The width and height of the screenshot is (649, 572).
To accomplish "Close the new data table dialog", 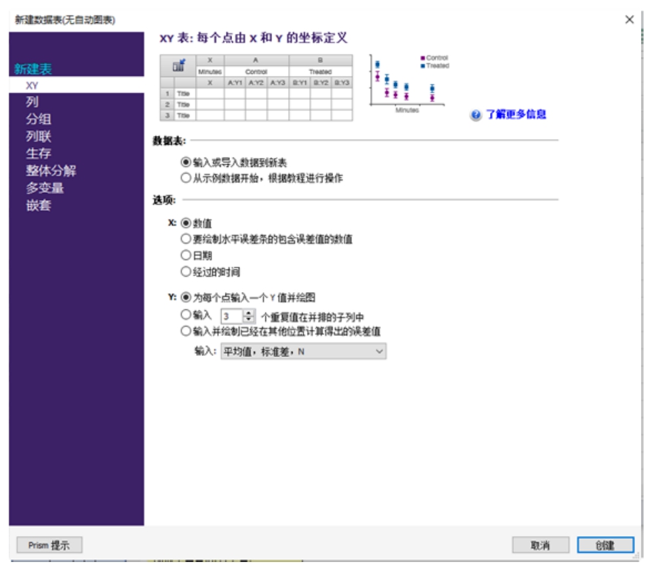I will point(629,19).
